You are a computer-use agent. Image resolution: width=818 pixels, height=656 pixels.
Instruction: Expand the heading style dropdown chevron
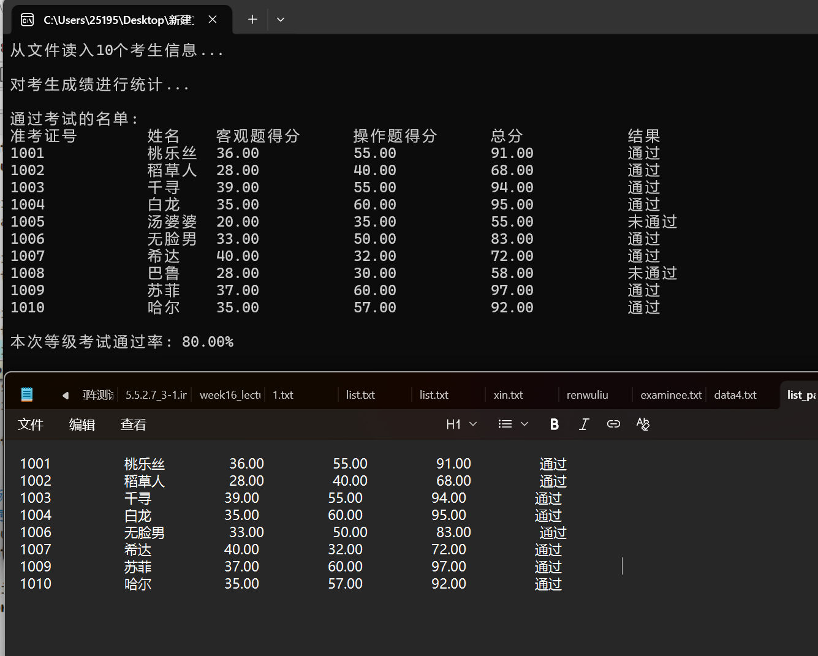pyautogui.click(x=473, y=424)
